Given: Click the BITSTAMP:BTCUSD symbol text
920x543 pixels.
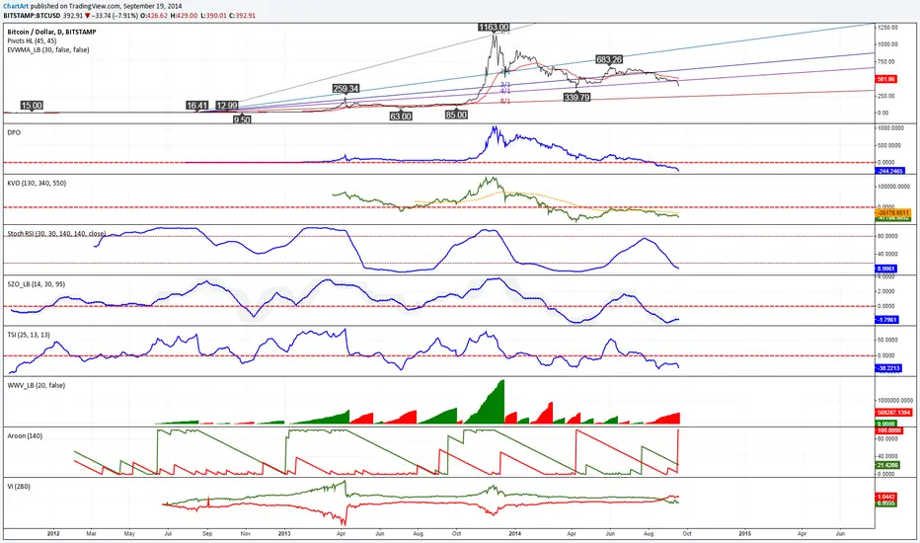Looking at the screenshot, I should 32,15.
